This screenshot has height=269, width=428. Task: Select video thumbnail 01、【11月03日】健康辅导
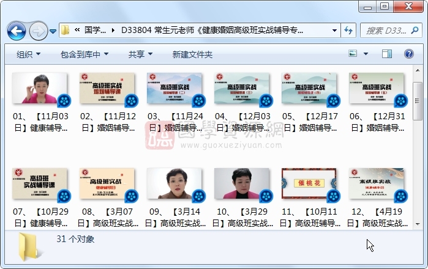pos(40,89)
